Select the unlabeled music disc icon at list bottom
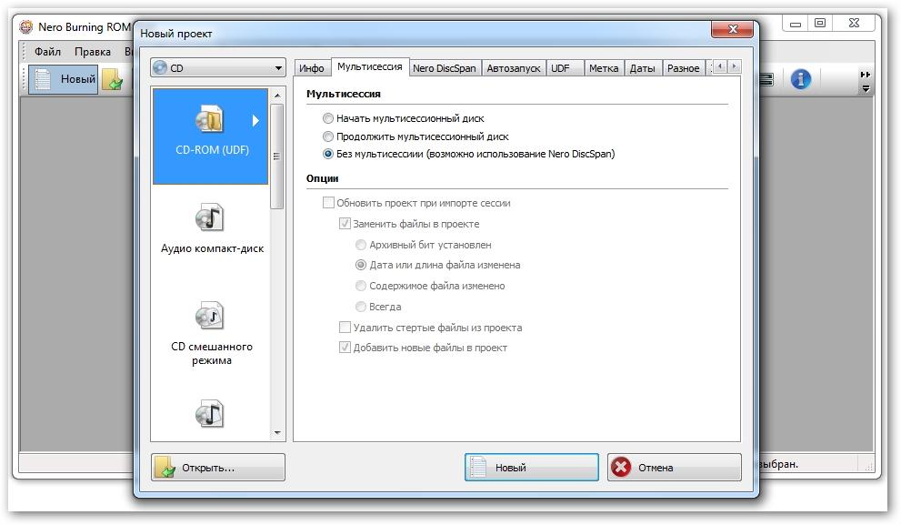 pos(209,414)
